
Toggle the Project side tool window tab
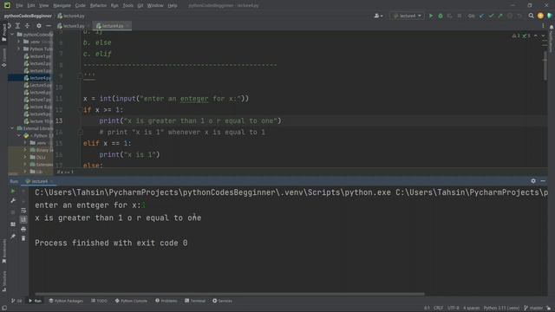[3, 34]
